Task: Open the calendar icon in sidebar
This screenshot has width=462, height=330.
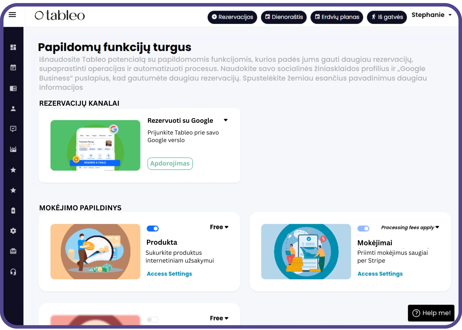Action: (13, 67)
